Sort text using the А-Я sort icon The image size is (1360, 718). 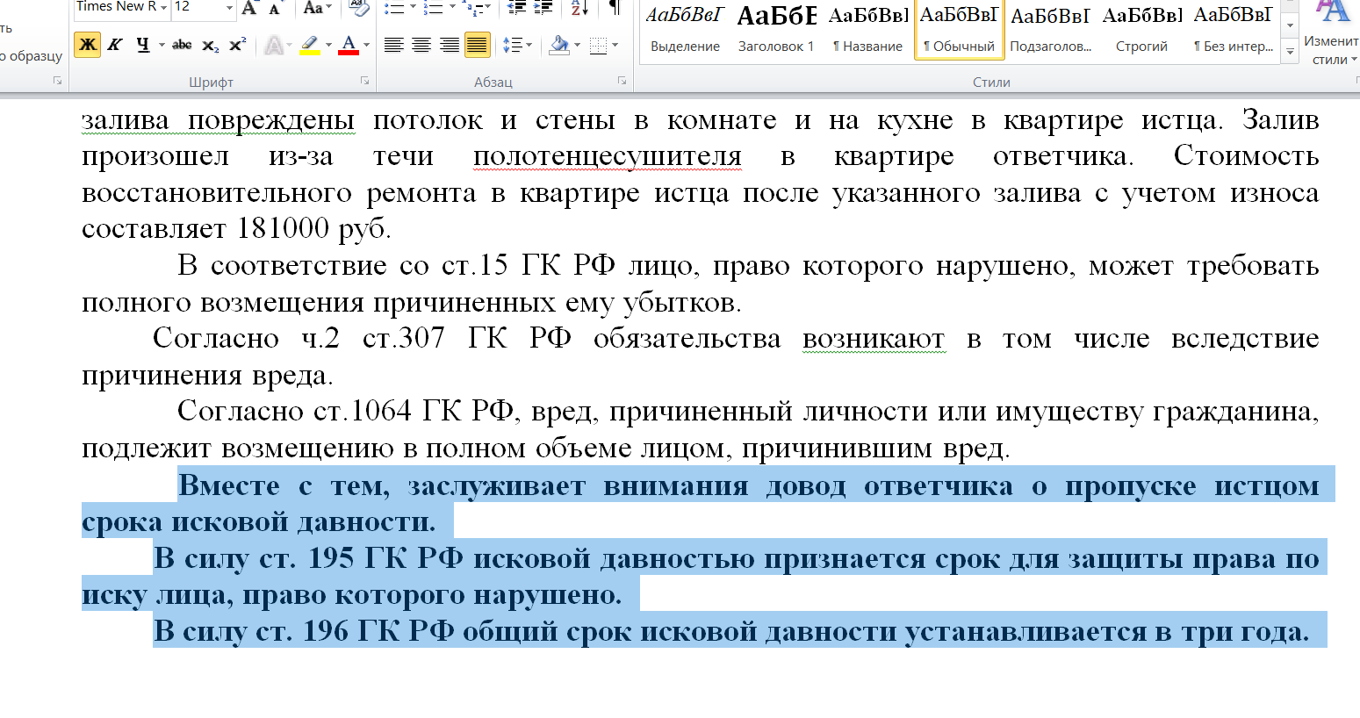577,10
